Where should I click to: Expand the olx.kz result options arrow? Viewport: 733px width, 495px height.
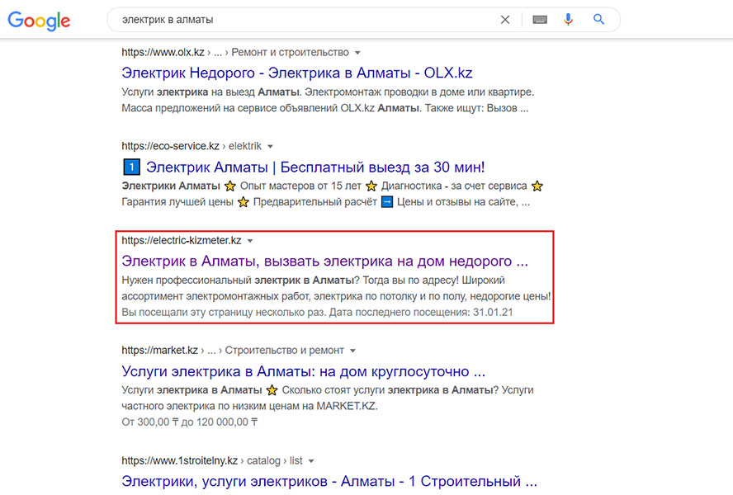point(357,53)
